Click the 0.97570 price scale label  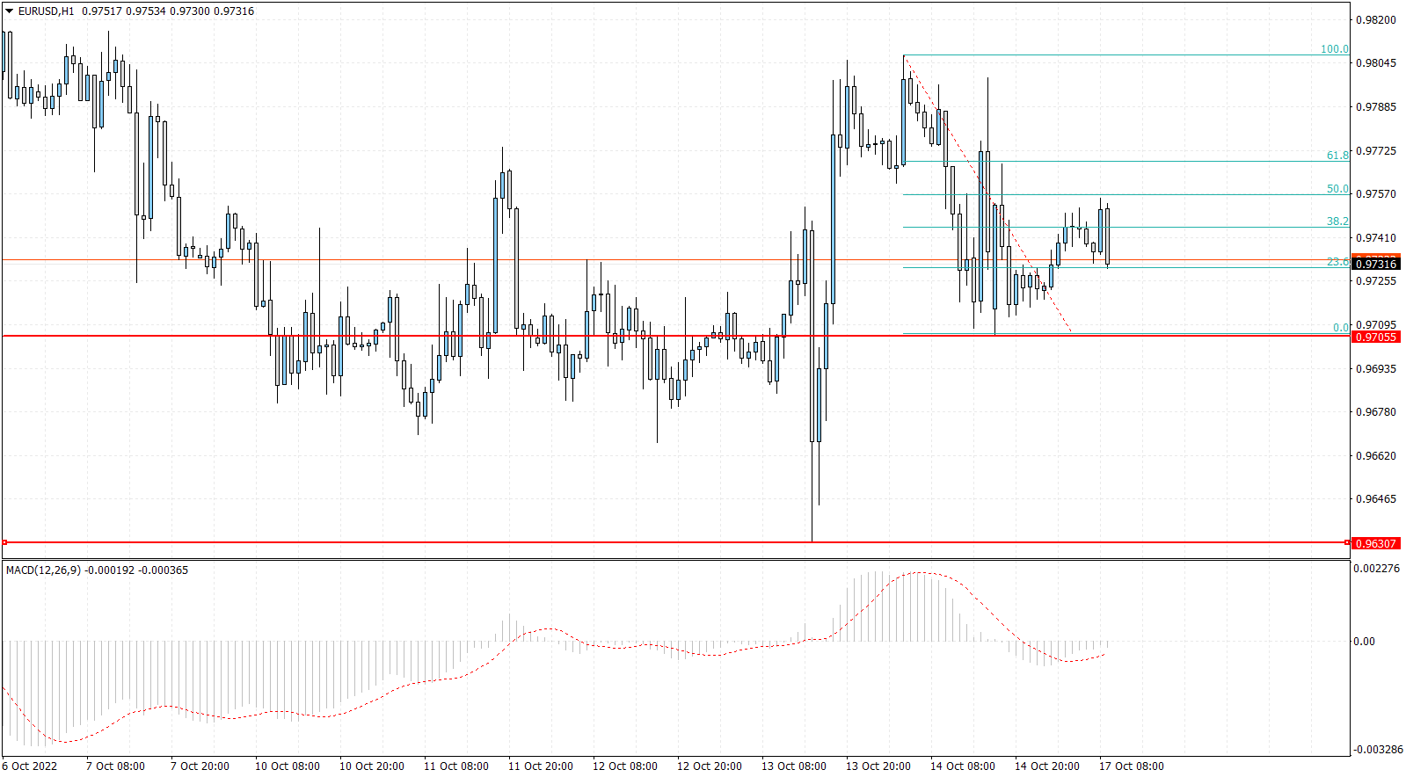1376,194
